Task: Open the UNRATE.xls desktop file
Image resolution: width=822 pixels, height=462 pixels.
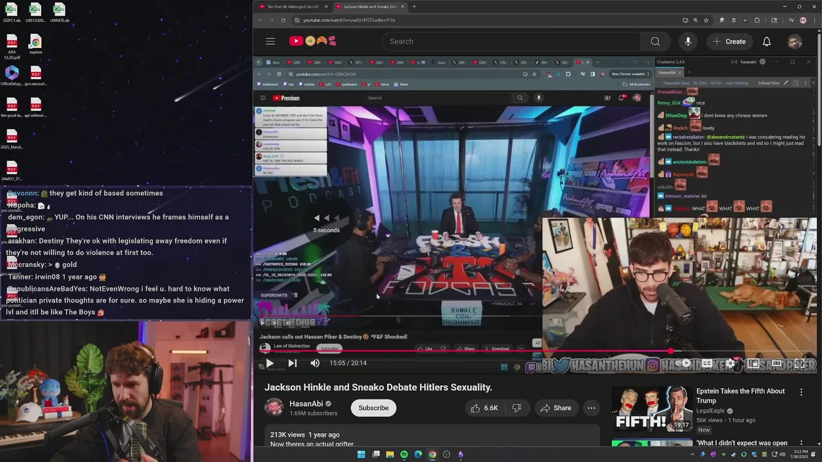Action: [x=59, y=13]
